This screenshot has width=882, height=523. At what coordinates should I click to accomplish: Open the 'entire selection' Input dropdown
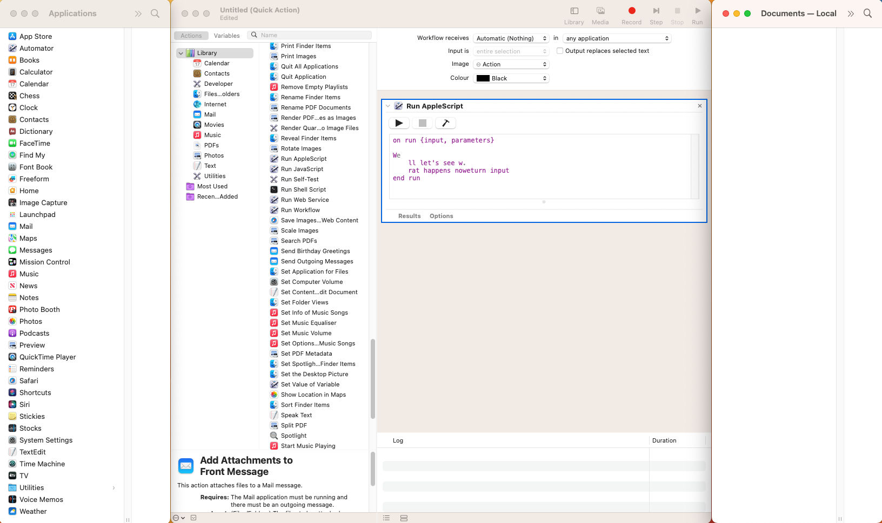tap(511, 51)
